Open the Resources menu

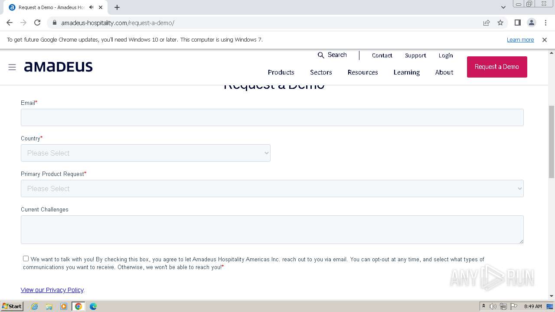pyautogui.click(x=363, y=72)
